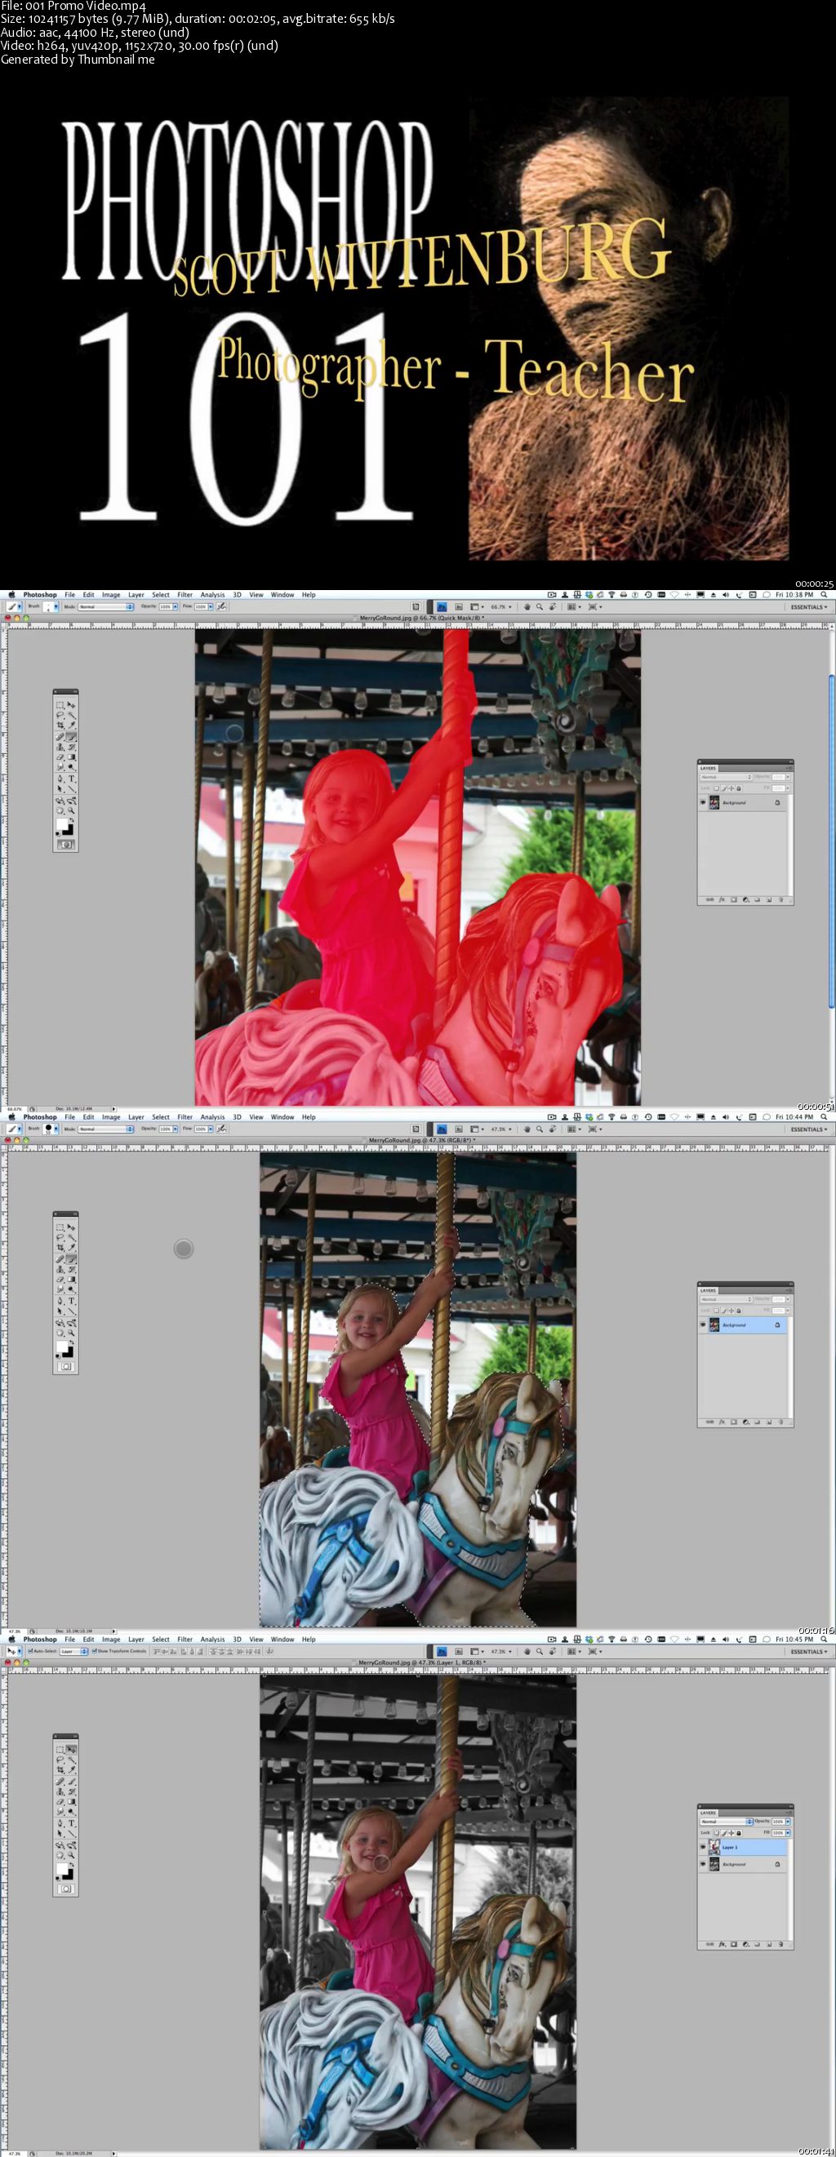
Task: Toggle the airbrush option in the Quick Mask frame options bar
Action: click(x=221, y=606)
